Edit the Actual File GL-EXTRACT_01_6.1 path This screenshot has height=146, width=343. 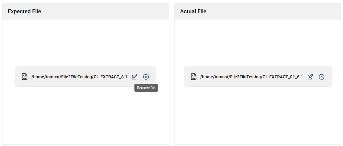(x=310, y=77)
